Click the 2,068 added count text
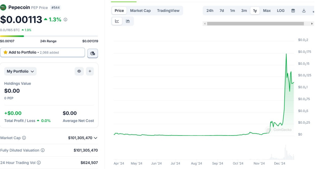The image size is (316, 169). [49, 52]
